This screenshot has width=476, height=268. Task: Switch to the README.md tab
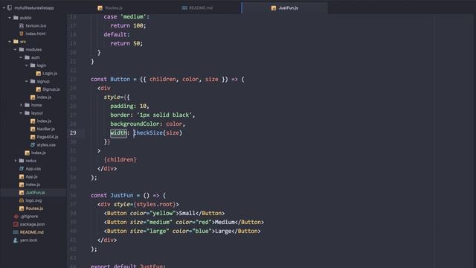(x=197, y=8)
